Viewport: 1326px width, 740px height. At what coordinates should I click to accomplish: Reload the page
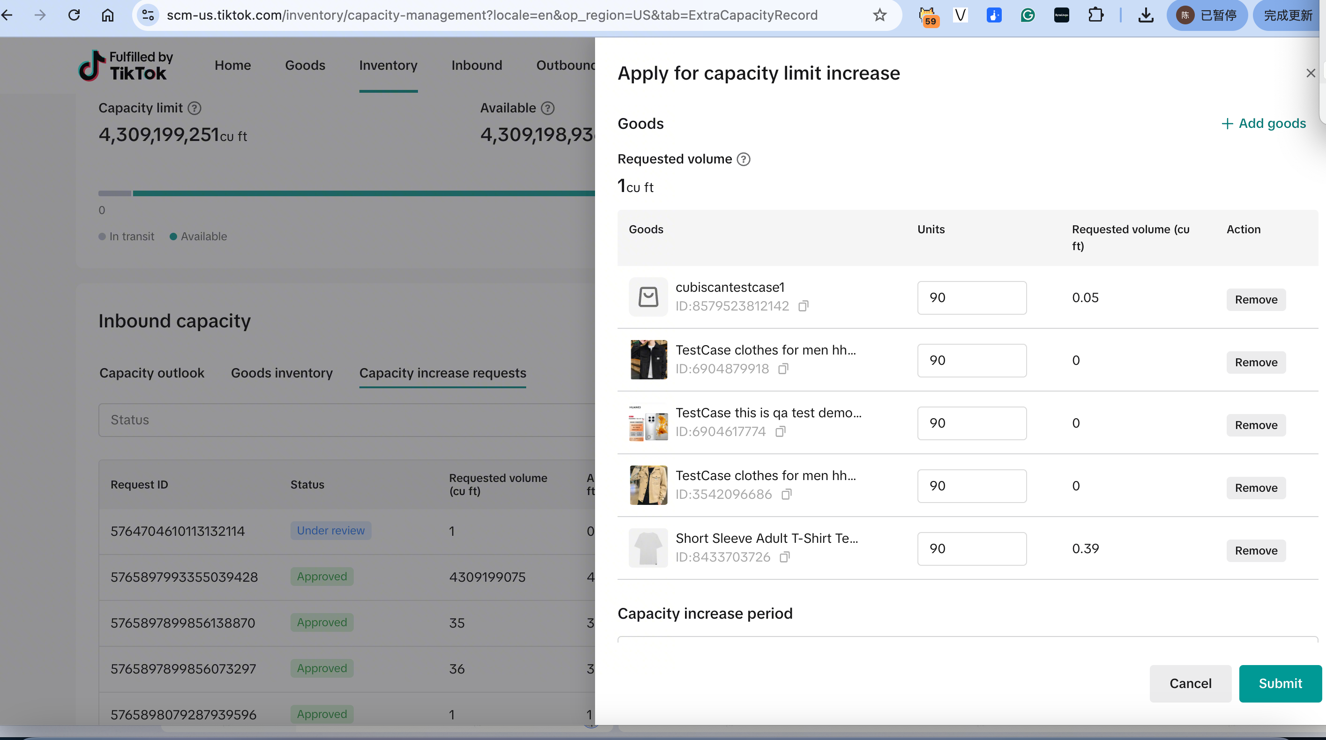74,15
